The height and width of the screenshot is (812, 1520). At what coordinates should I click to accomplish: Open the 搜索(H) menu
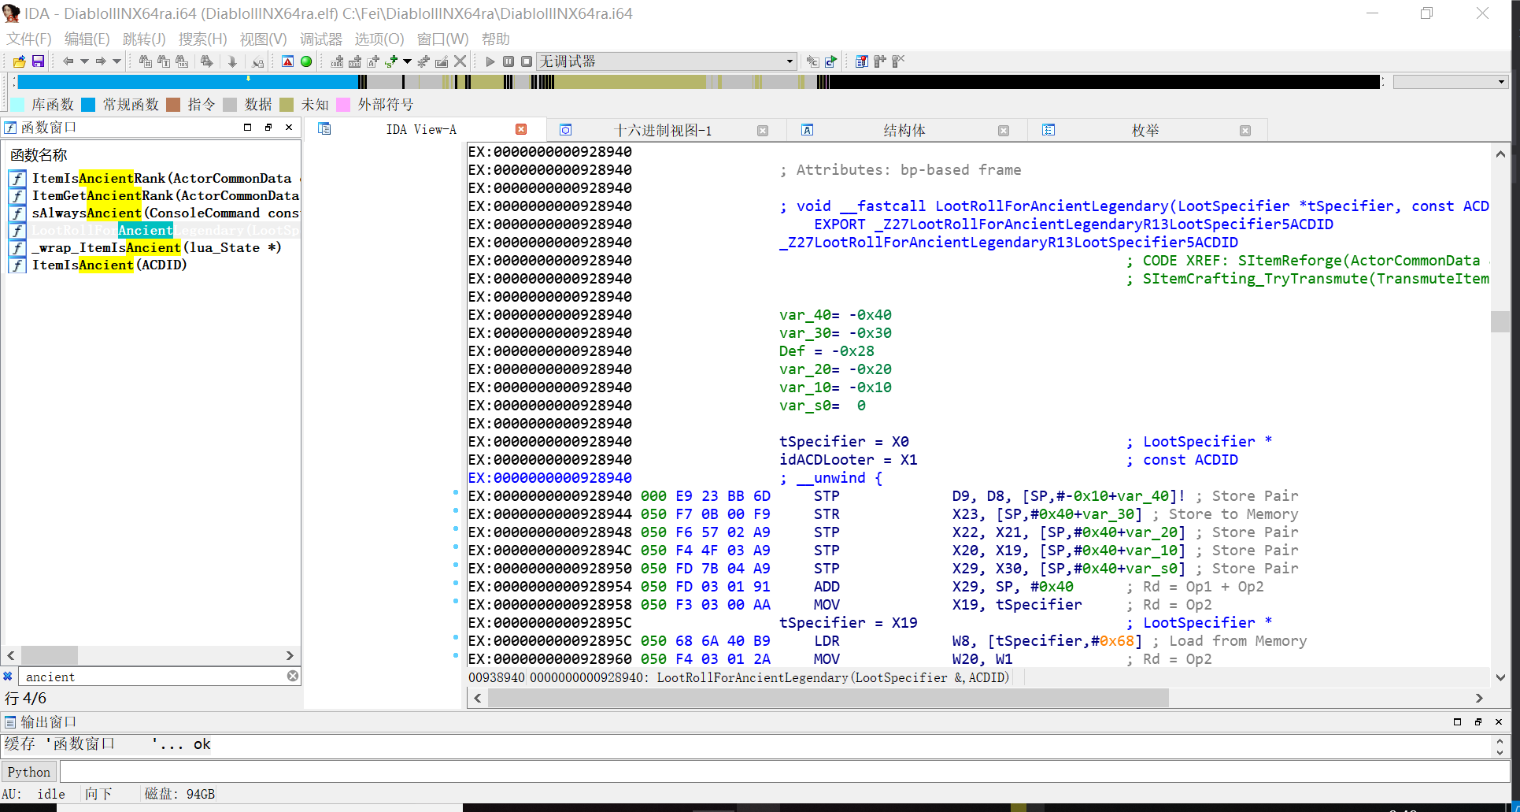click(202, 39)
